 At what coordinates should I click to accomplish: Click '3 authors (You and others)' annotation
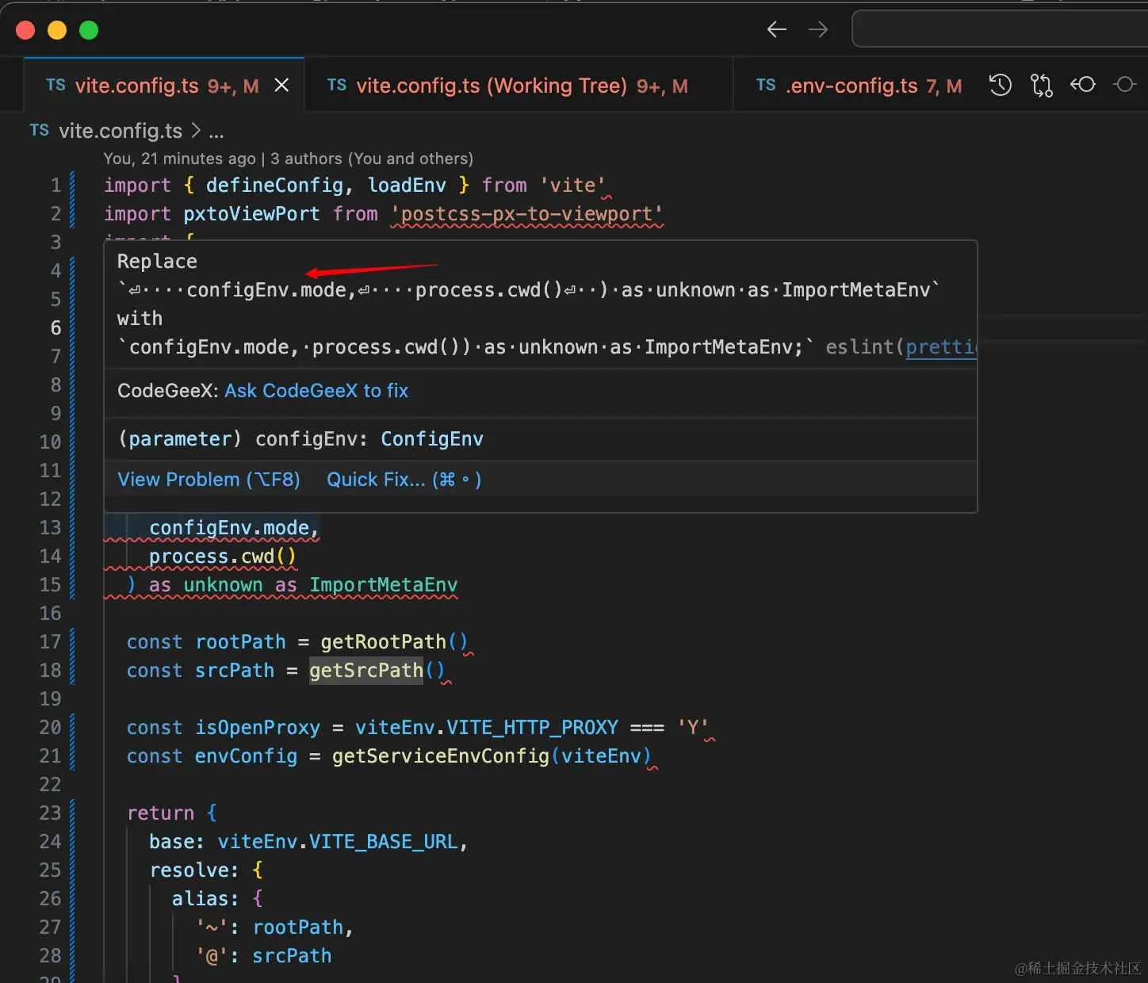coord(371,159)
